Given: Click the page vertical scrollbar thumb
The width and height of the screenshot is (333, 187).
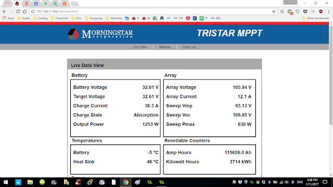Looking at the screenshot, I should click(331, 75).
